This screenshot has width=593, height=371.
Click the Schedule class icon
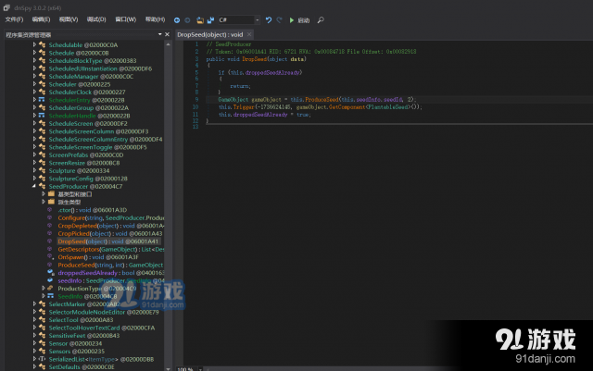point(42,53)
